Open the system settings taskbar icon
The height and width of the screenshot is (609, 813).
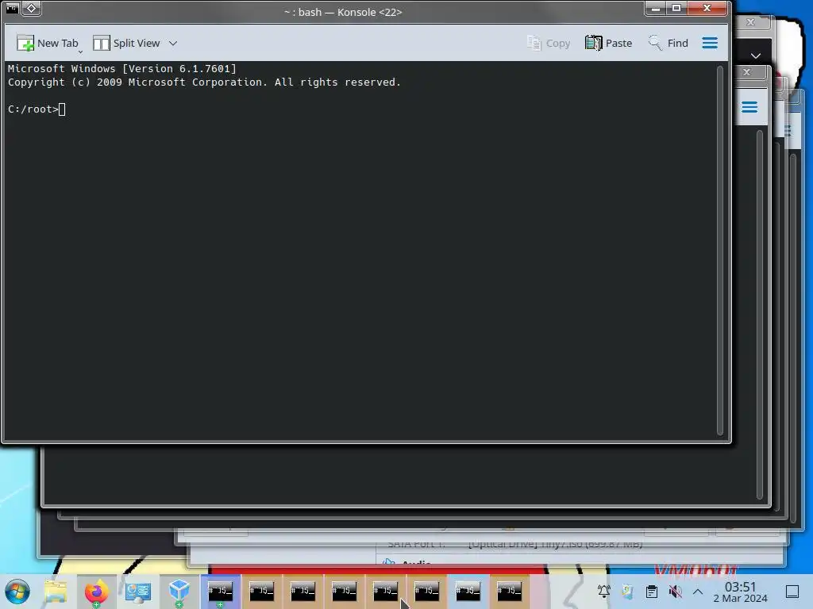(x=138, y=592)
